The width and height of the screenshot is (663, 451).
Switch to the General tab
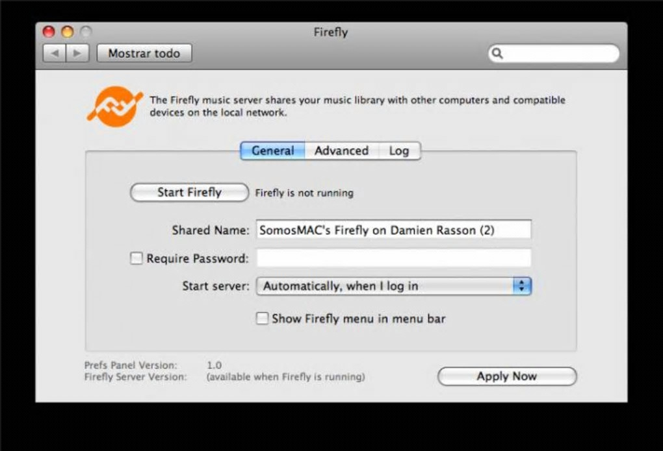(273, 151)
